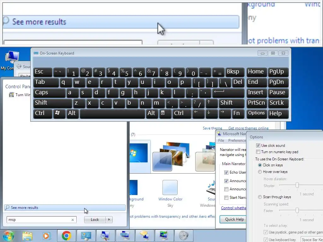The width and height of the screenshot is (323, 242).
Task: Switch to Narrator taskbar icon
Action: [144, 236]
